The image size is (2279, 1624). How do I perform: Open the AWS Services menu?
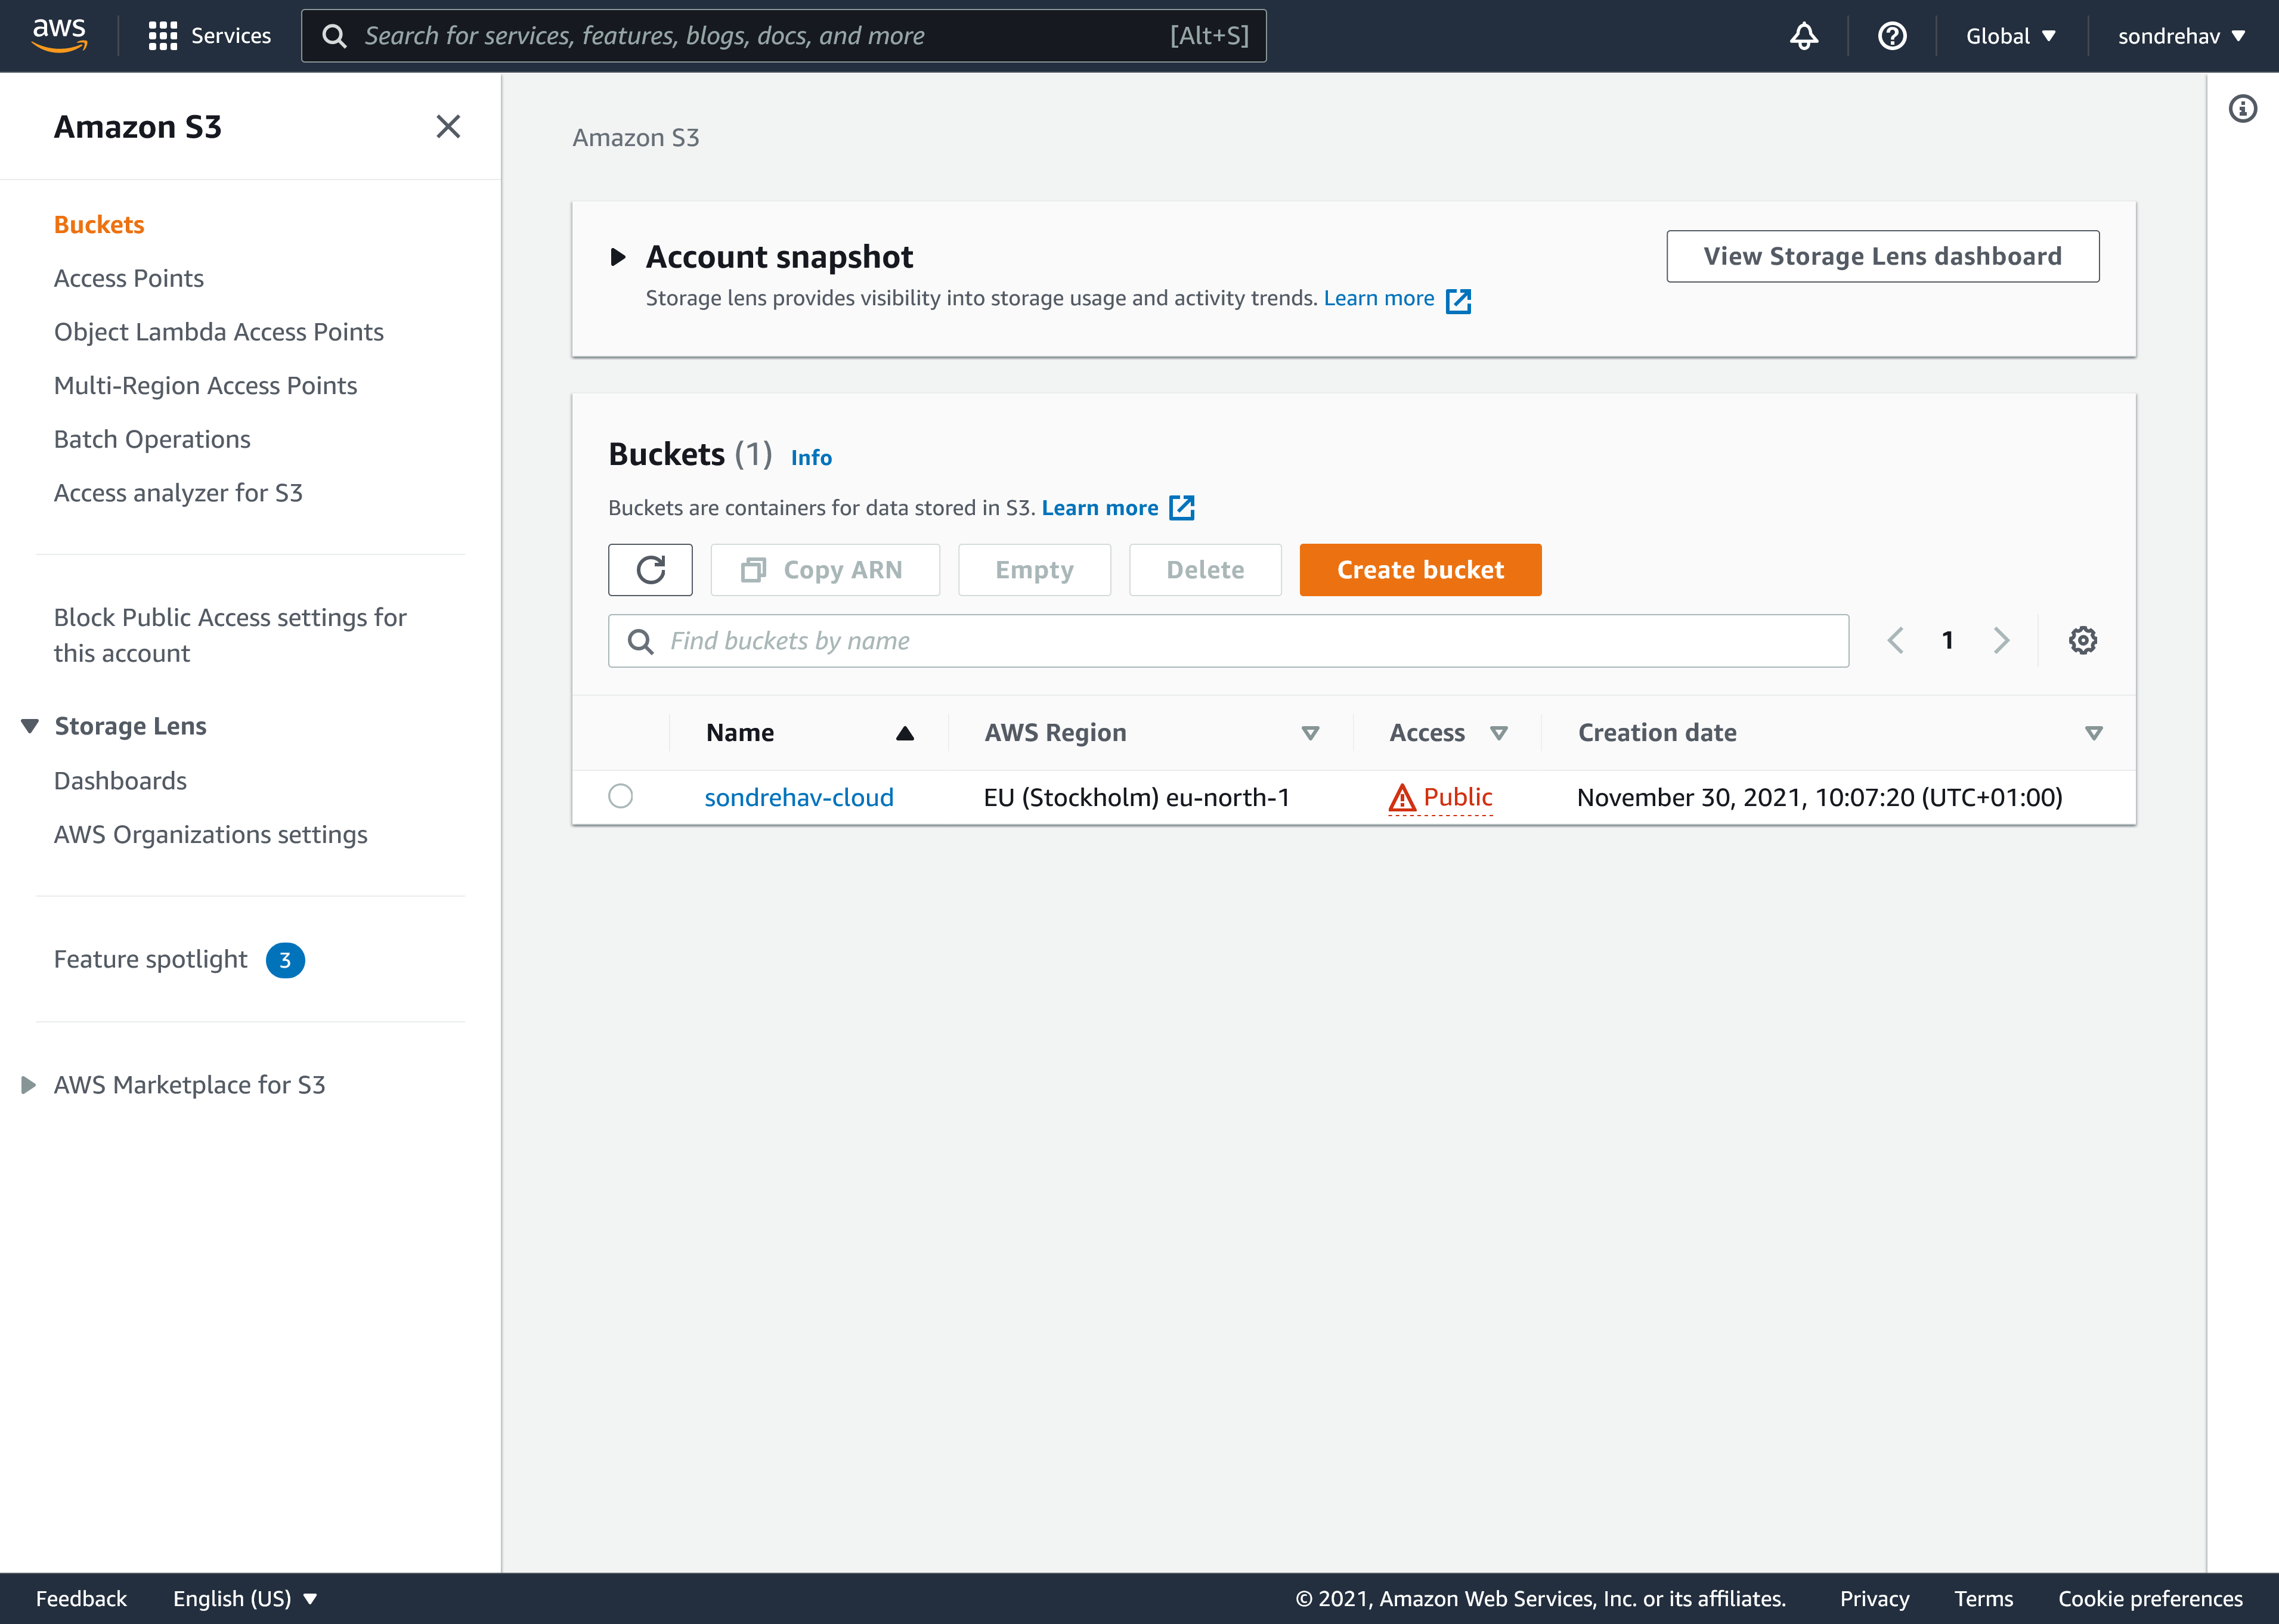(209, 36)
